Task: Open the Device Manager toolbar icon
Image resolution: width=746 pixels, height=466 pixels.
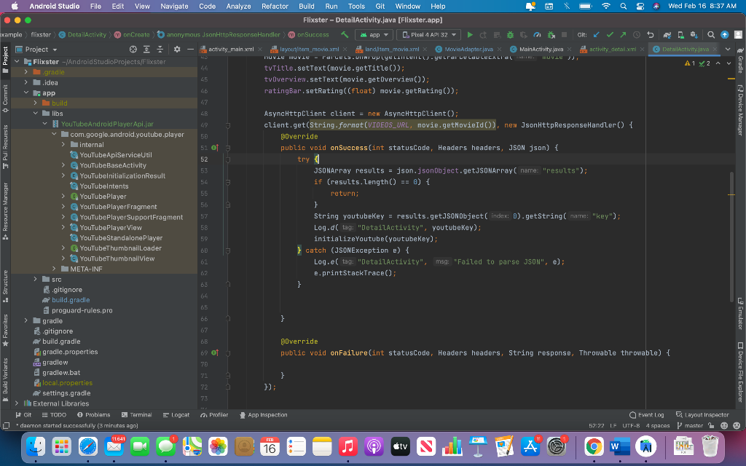Action: tap(681, 35)
